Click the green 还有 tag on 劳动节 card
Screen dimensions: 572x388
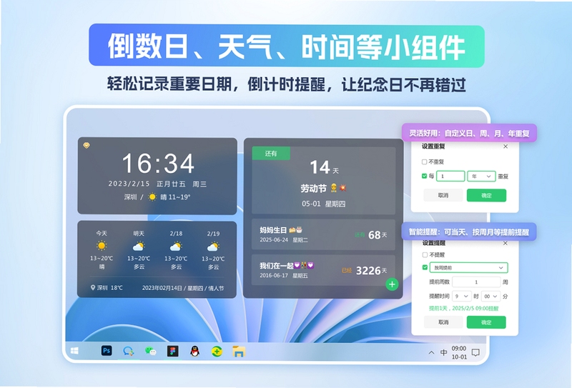[x=271, y=154]
